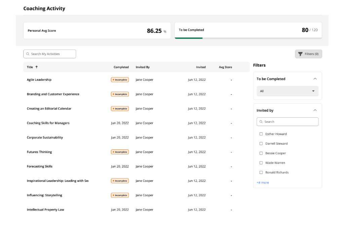Click the 80 / 120 count

(x=310, y=30)
